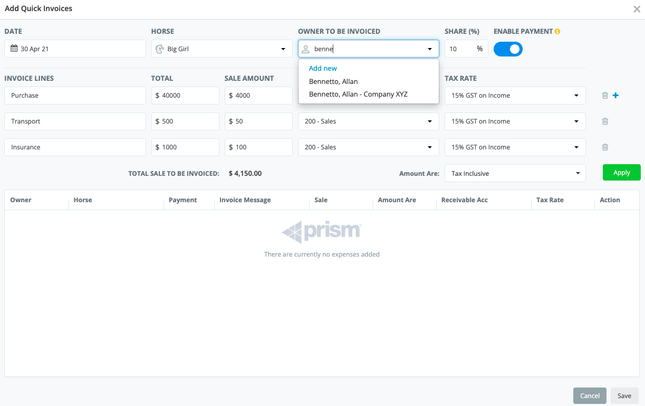645x406 pixels.
Task: Click the Enable Payment info icon
Action: (557, 32)
